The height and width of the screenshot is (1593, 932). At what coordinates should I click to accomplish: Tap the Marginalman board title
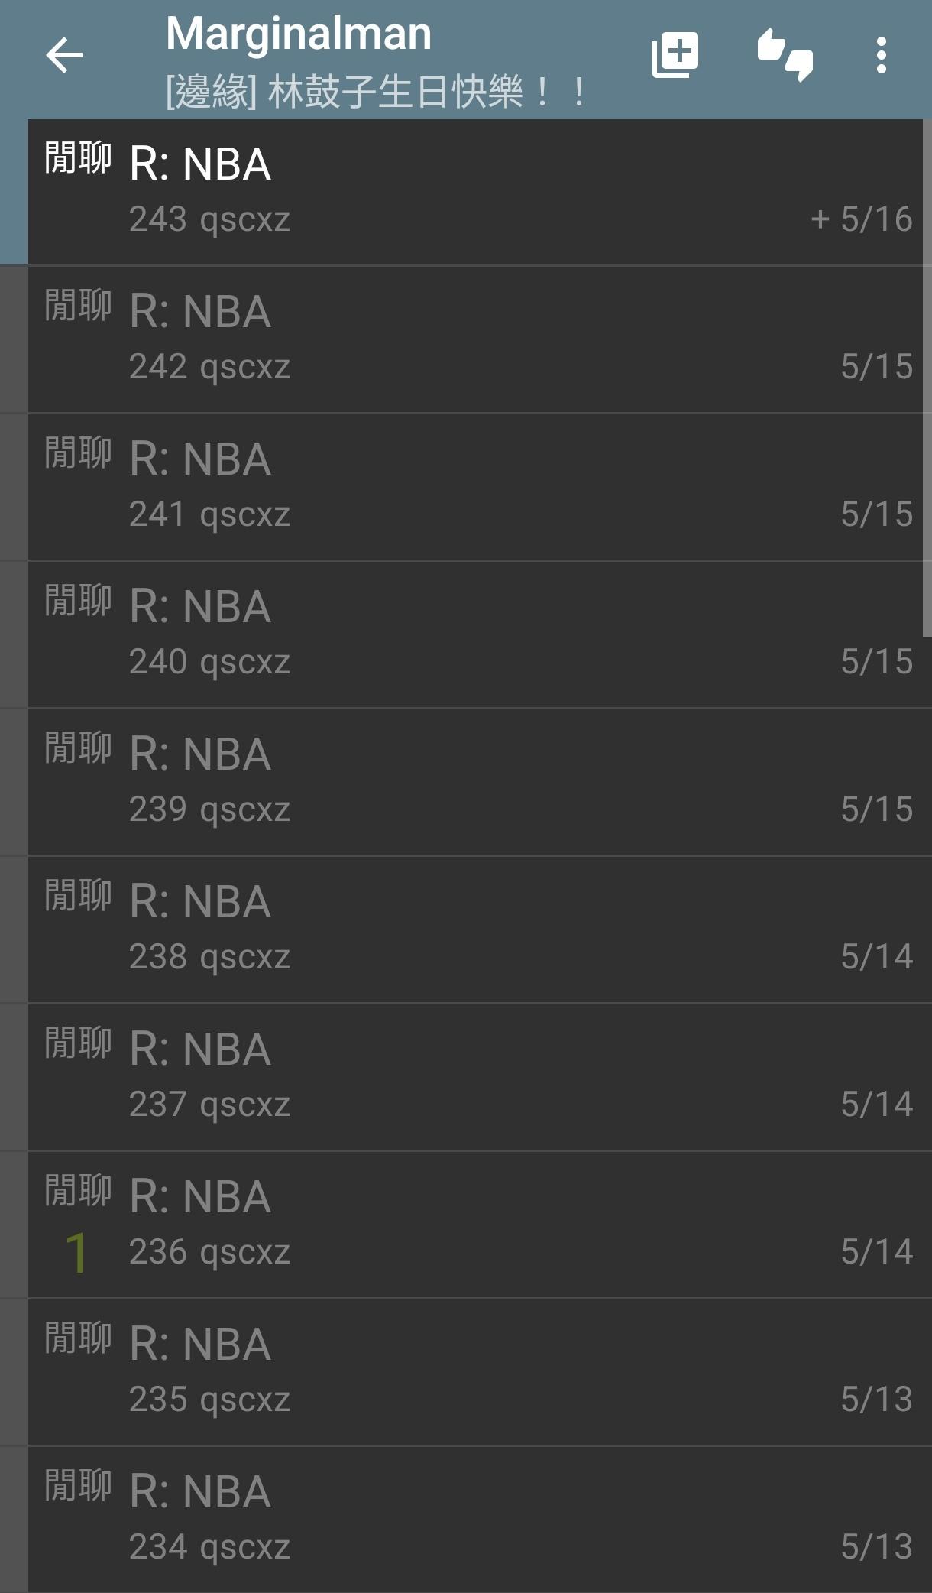[299, 34]
